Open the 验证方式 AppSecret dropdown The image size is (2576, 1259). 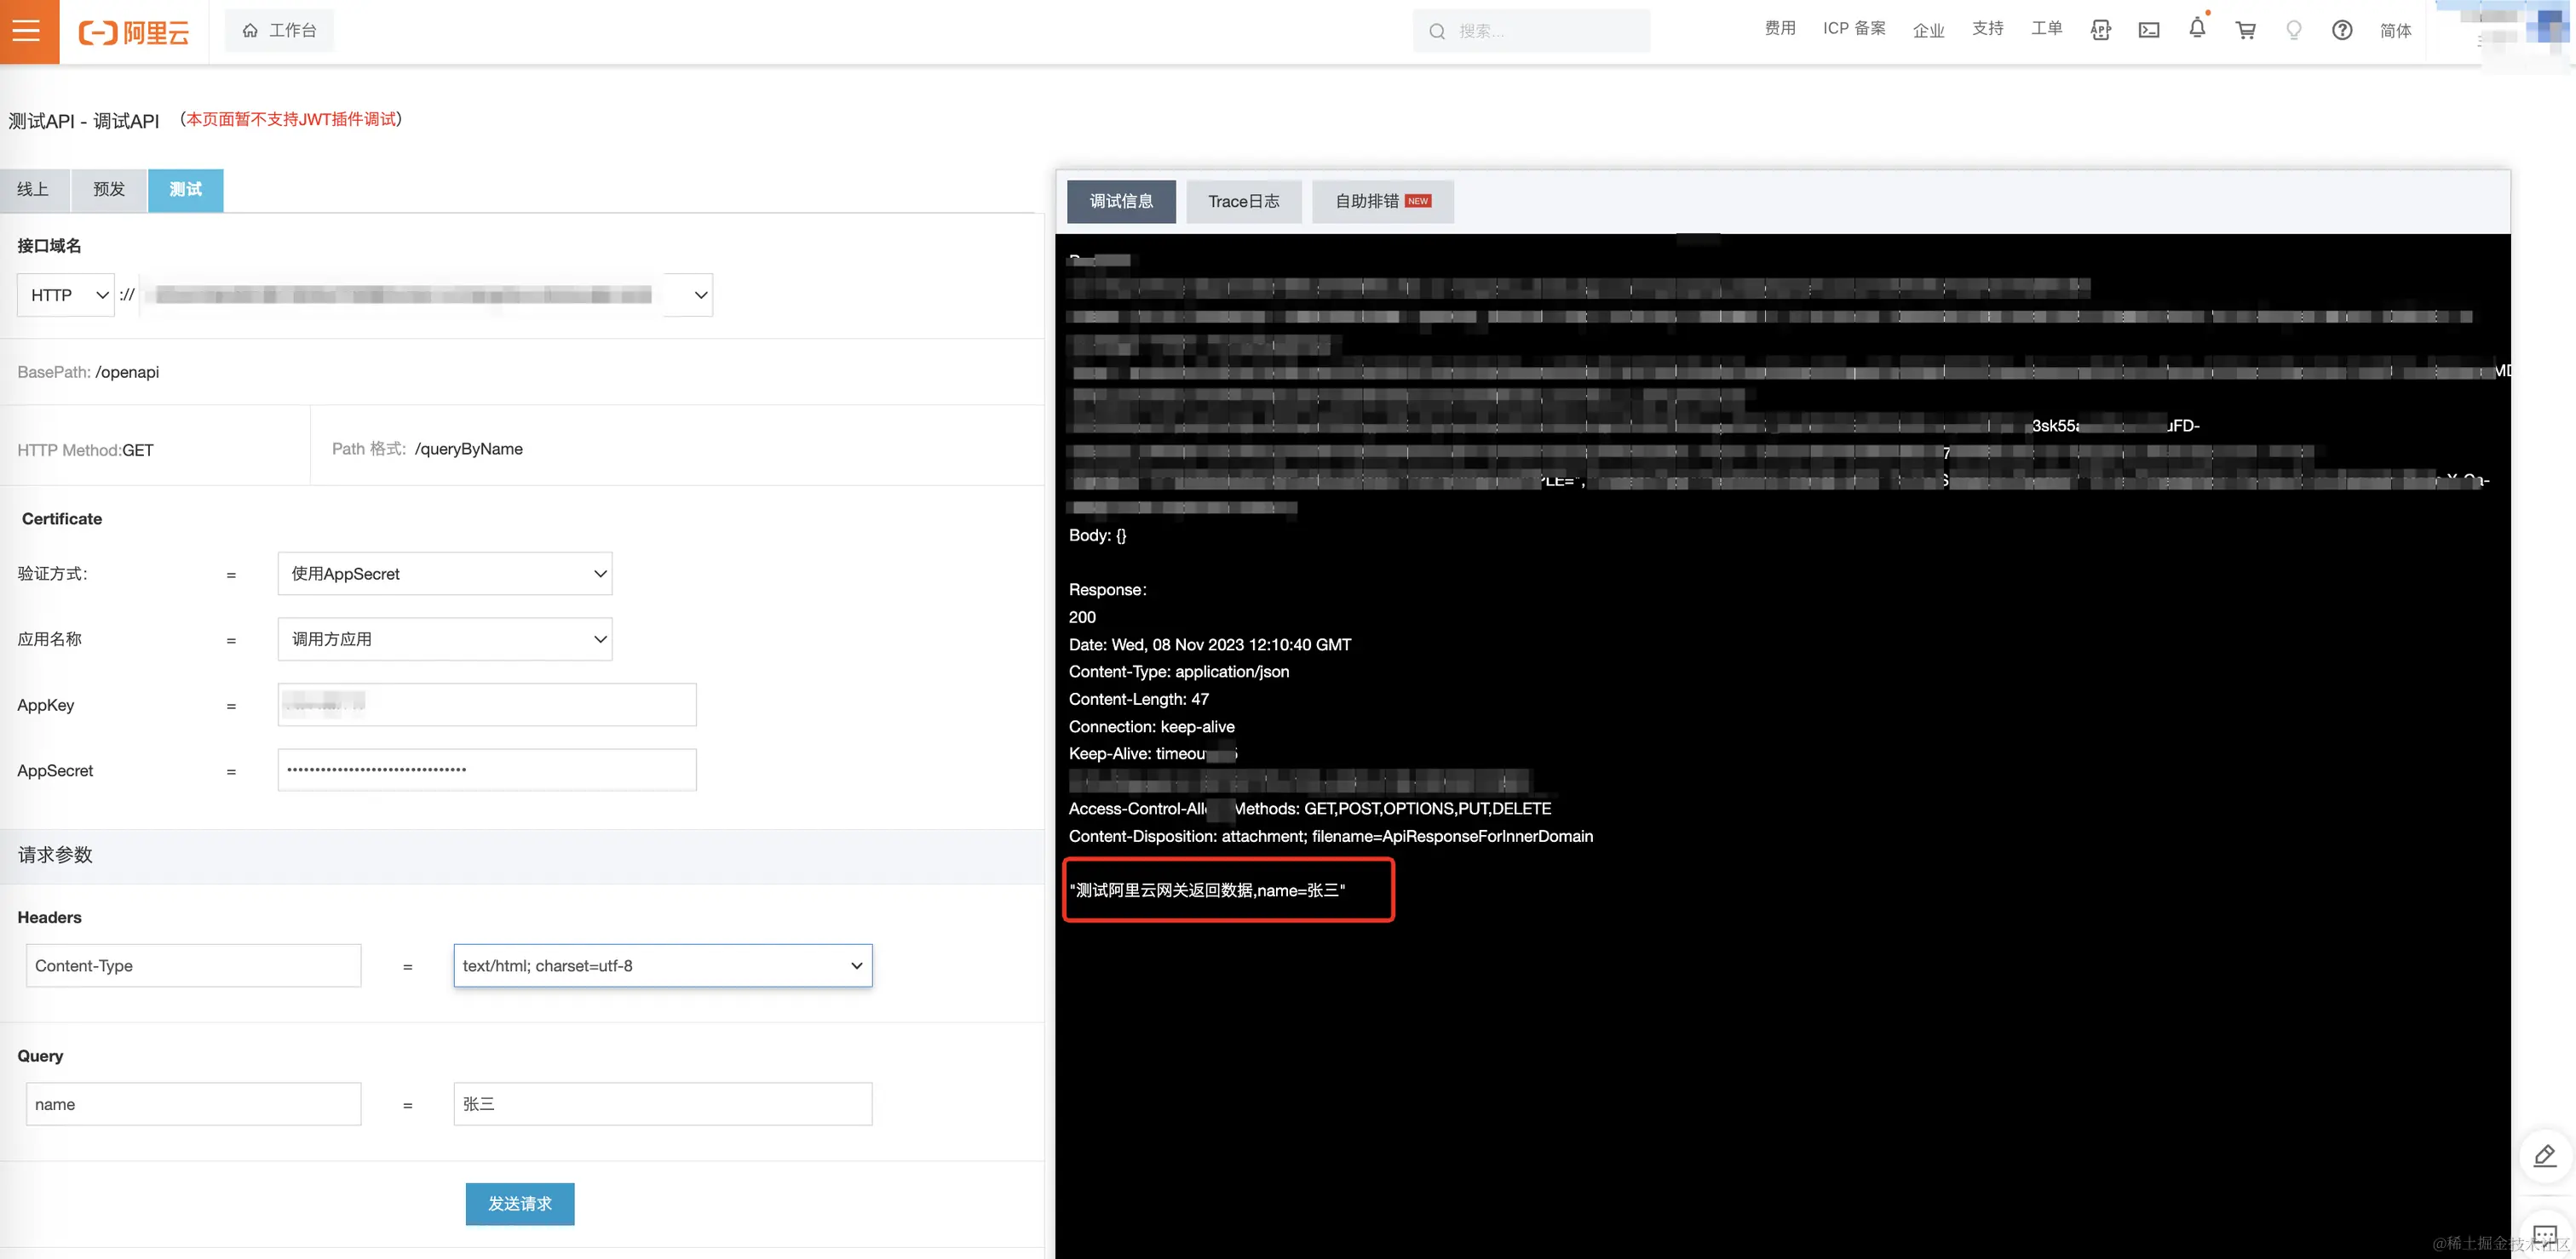445,574
